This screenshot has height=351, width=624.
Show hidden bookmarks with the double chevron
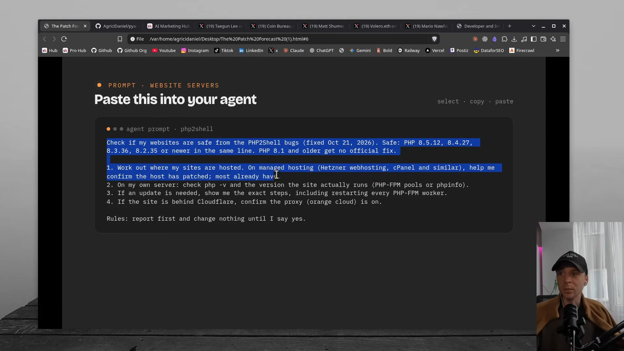click(x=558, y=50)
